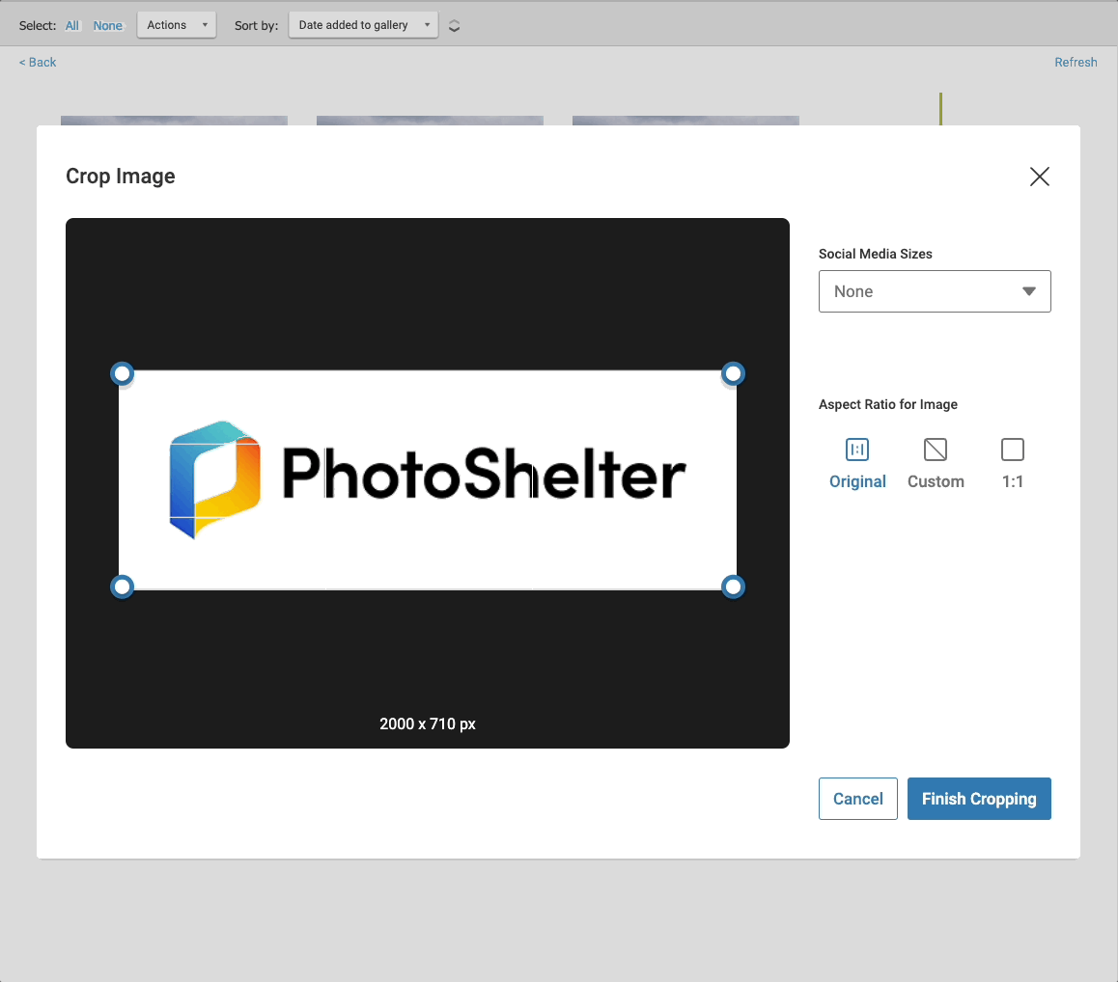The width and height of the screenshot is (1118, 982).
Task: Cancel the image cropping
Action: [x=857, y=799]
